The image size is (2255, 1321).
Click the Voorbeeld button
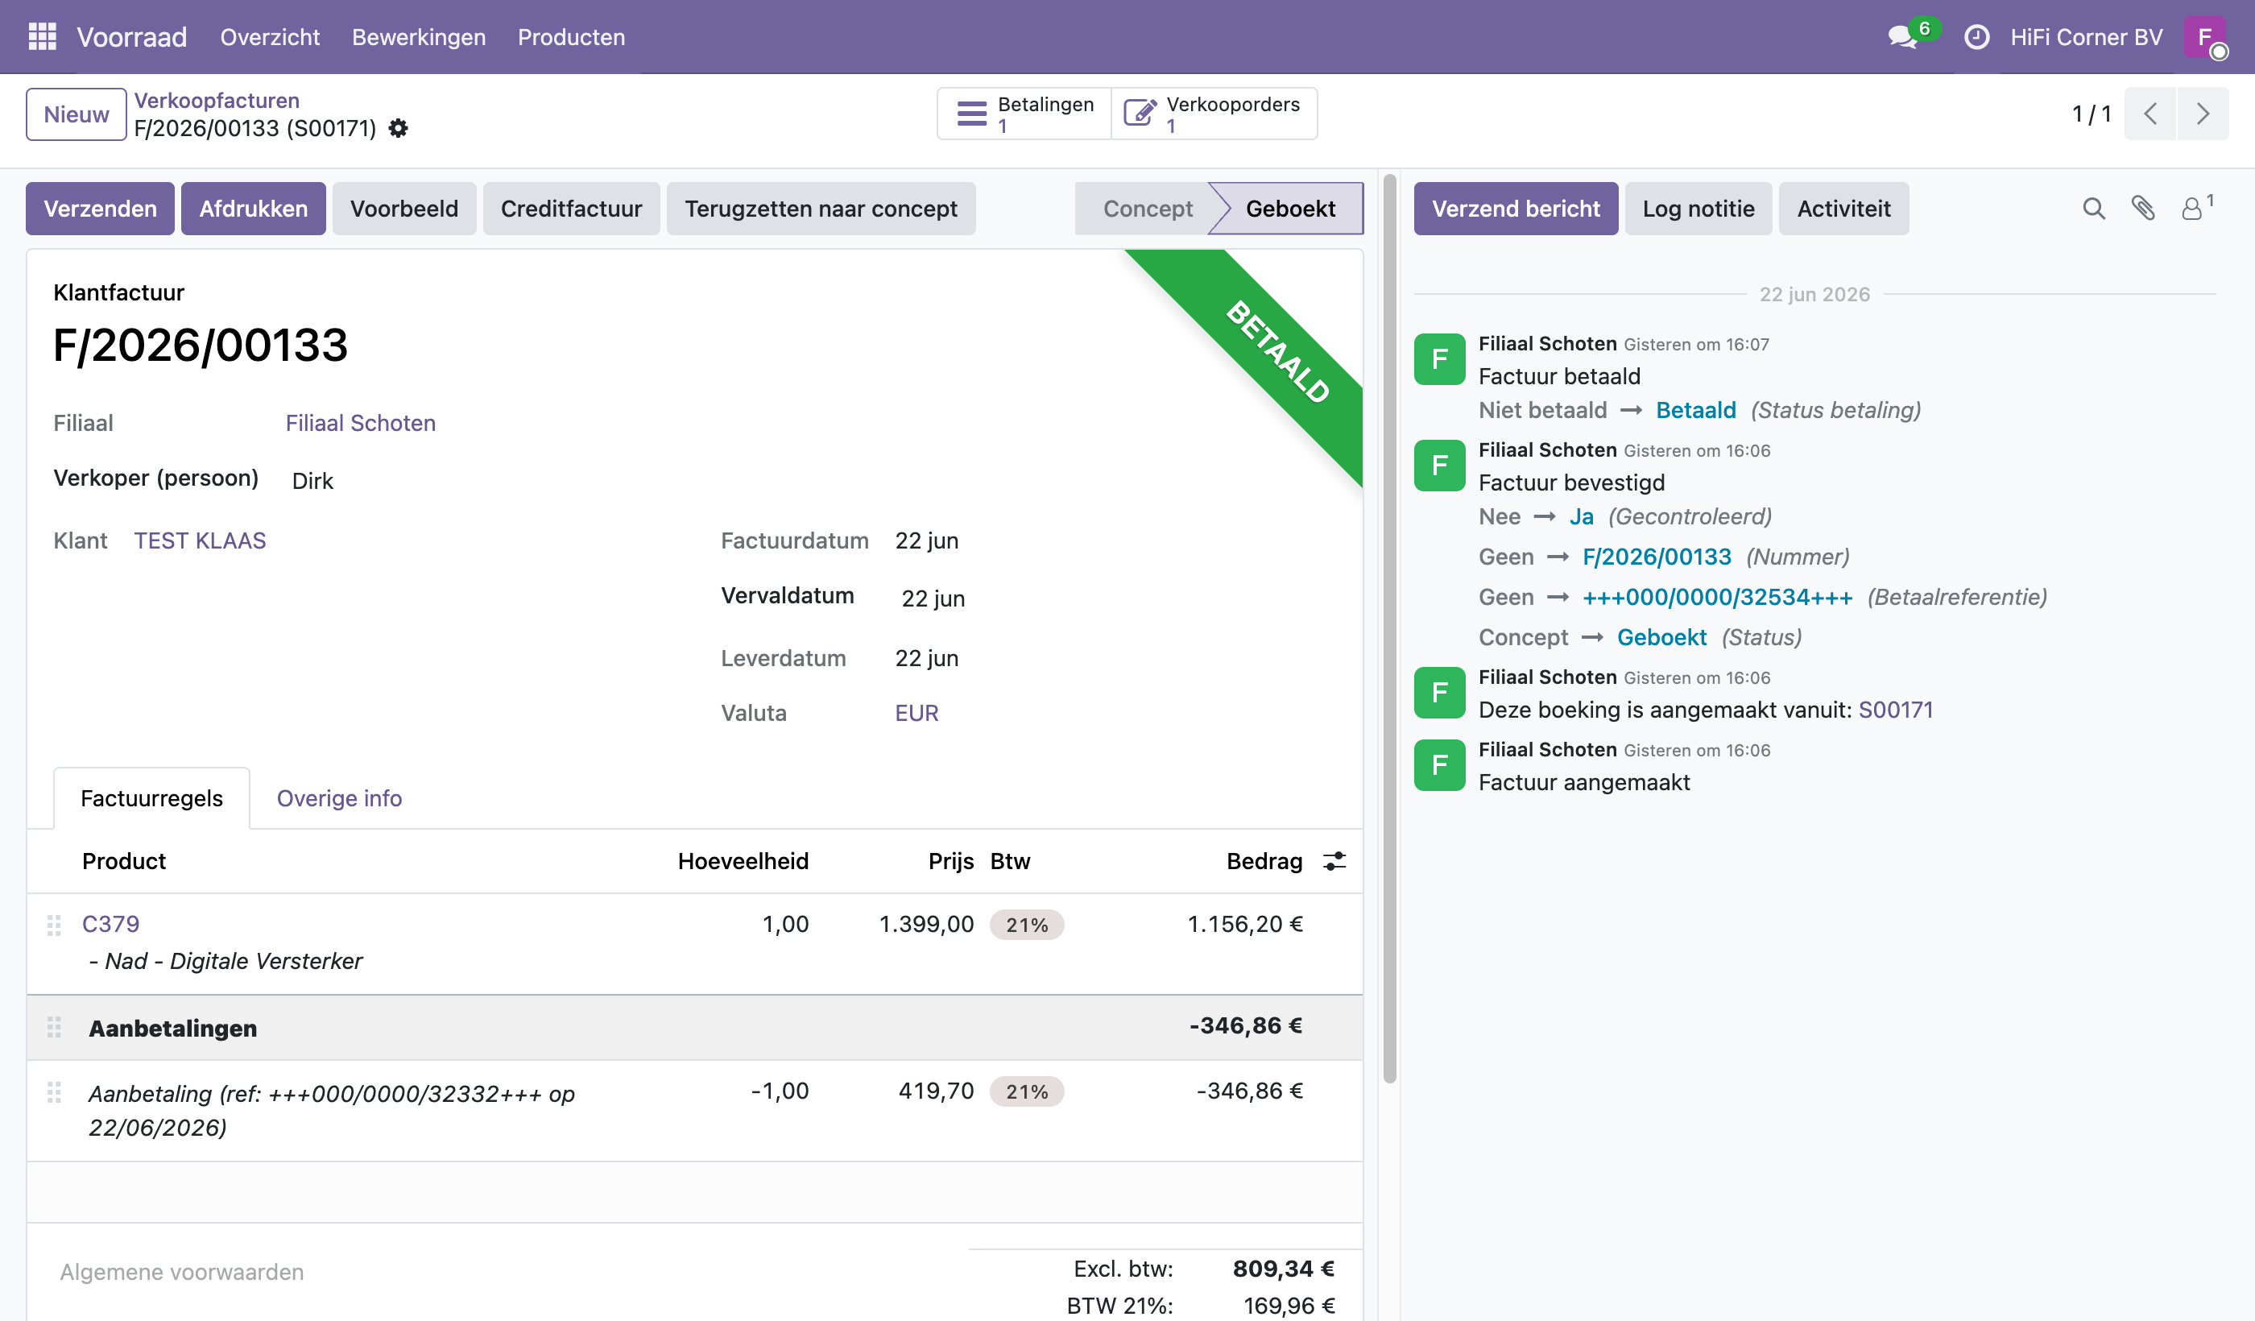click(x=403, y=209)
